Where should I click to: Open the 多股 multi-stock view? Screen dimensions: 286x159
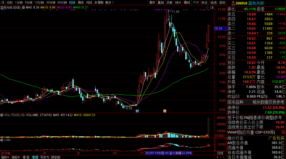point(169,2)
